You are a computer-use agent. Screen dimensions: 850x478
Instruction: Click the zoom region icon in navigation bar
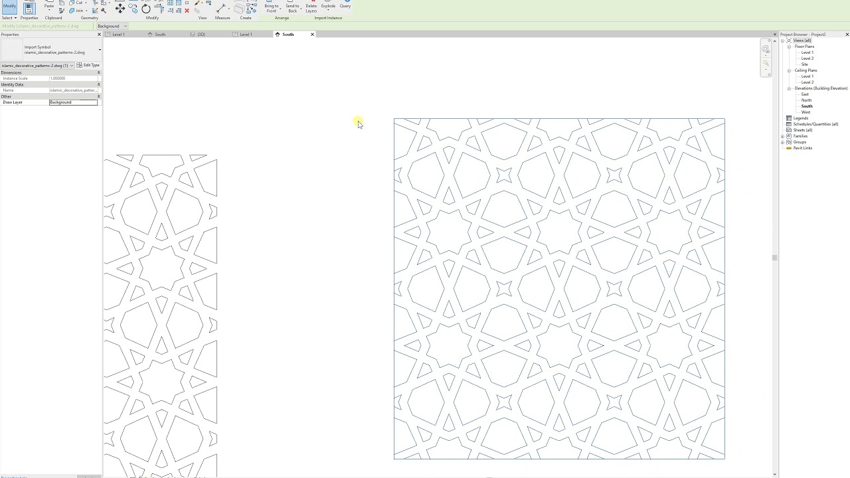coord(766,62)
